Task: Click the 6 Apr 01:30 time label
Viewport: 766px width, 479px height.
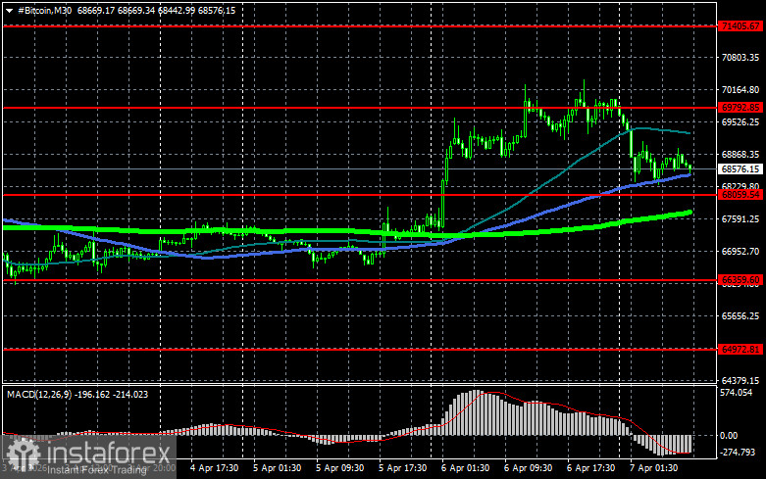Action: tap(466, 468)
